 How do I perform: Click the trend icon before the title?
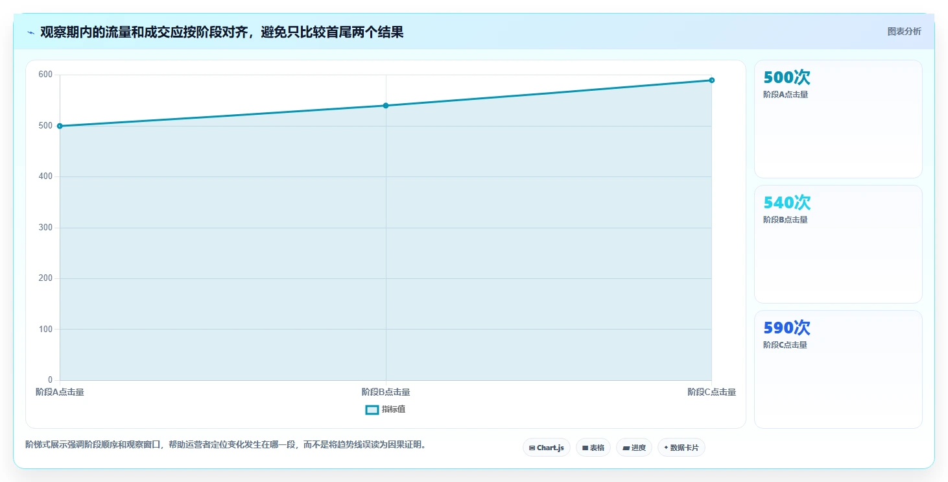coord(30,32)
